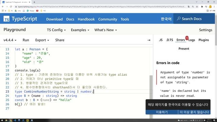217x122 pixels.
Task: Click the Chrome profile avatar
Action: (210, 6)
